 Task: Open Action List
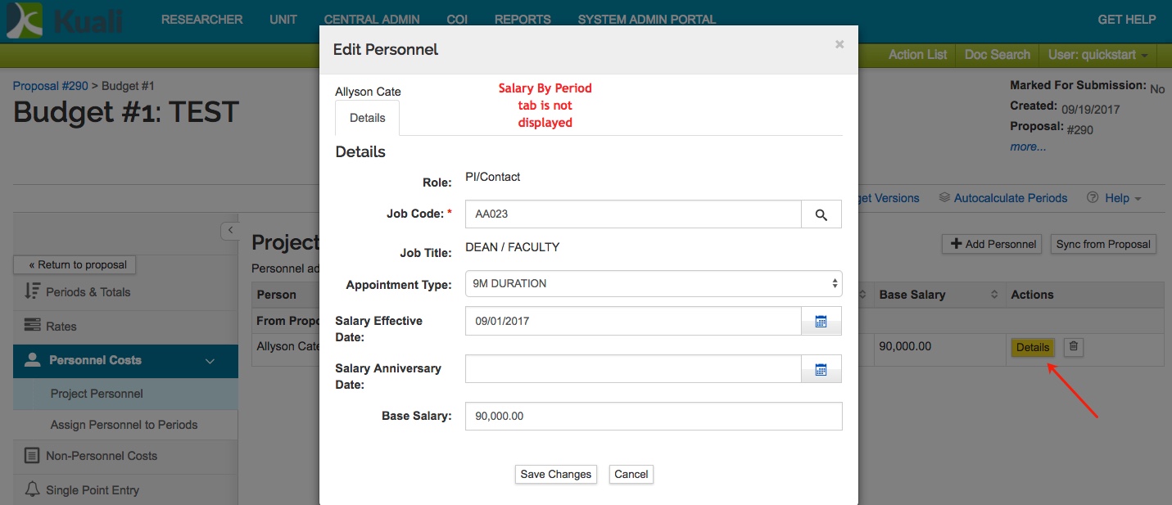pos(917,55)
